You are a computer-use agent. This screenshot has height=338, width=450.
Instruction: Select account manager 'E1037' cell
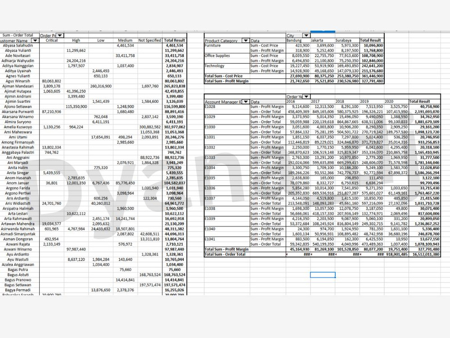(227, 199)
